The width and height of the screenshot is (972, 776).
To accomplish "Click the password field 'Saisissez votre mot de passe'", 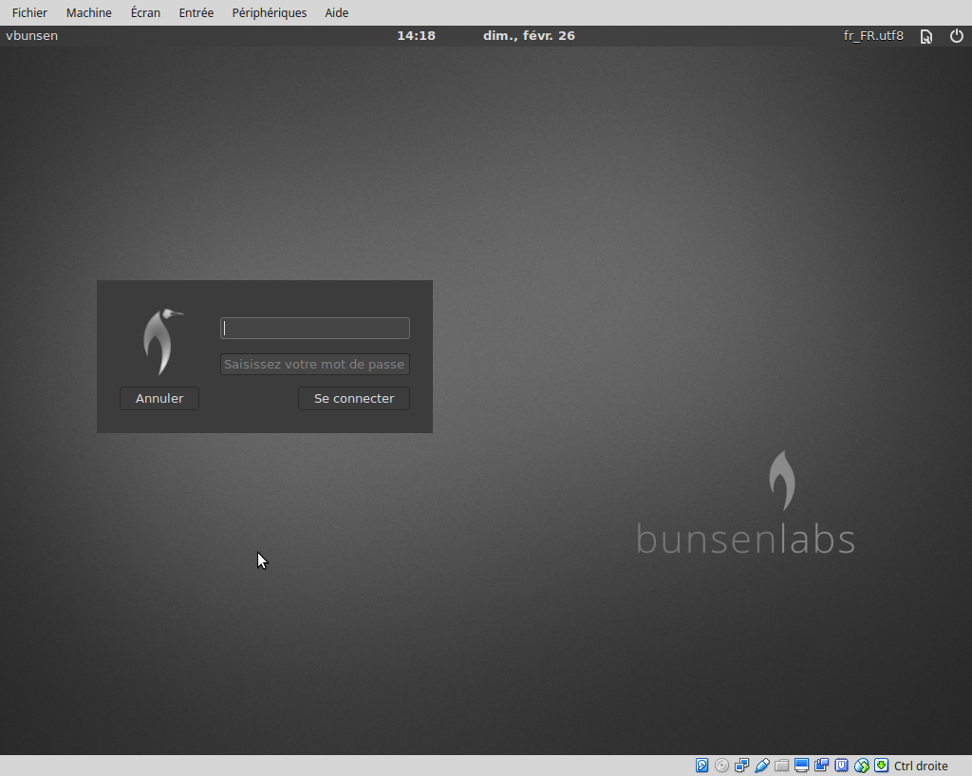I will pos(315,364).
